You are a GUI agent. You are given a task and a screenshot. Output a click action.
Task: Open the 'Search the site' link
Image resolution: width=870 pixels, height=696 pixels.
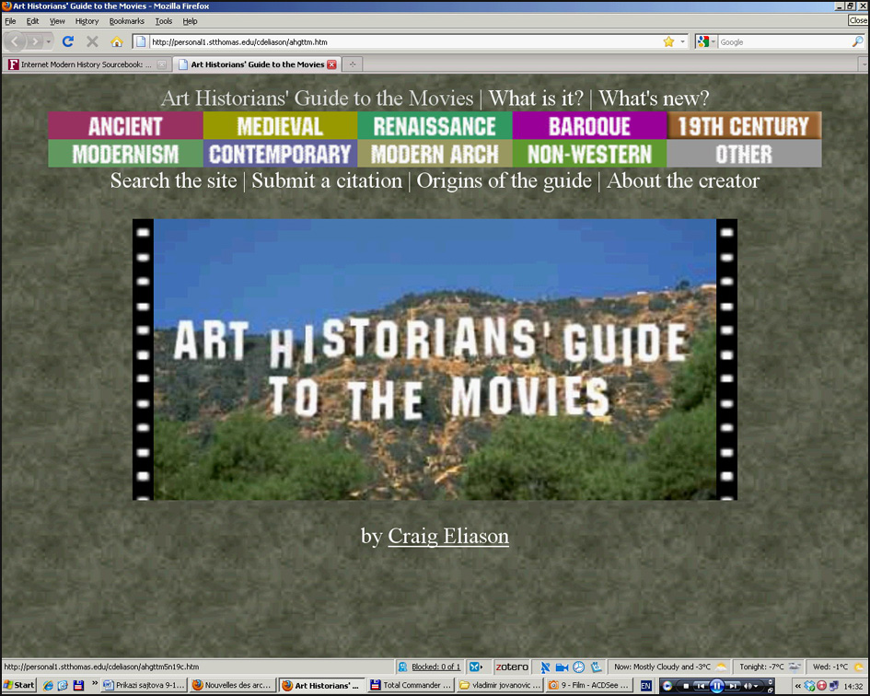click(x=173, y=180)
